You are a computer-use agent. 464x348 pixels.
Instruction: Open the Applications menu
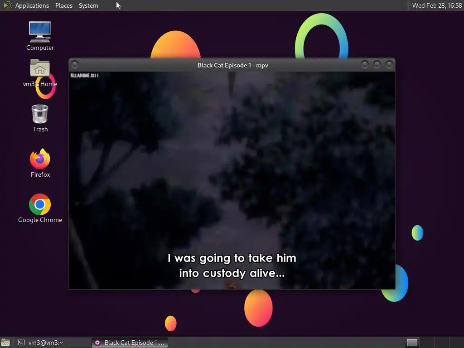point(32,5)
